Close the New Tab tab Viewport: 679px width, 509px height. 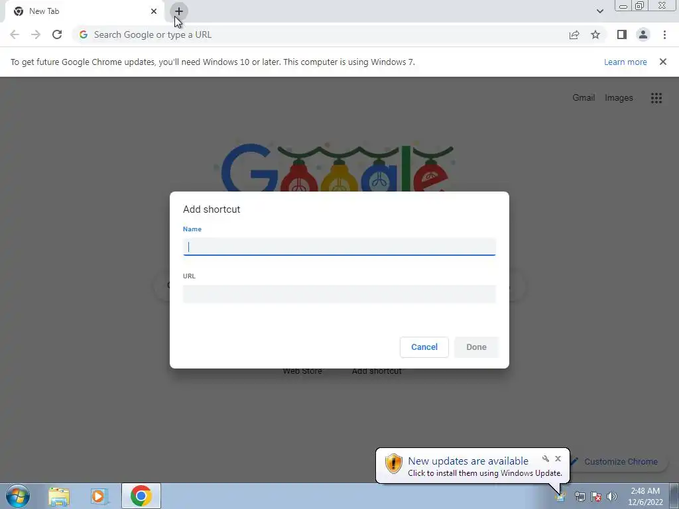[154, 11]
